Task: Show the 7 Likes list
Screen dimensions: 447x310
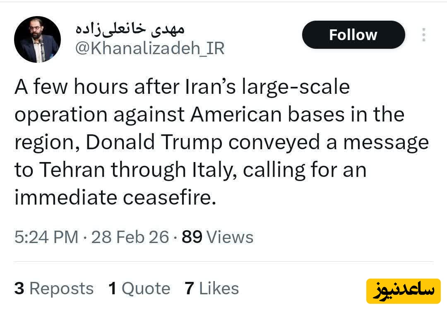Action: pos(211,288)
